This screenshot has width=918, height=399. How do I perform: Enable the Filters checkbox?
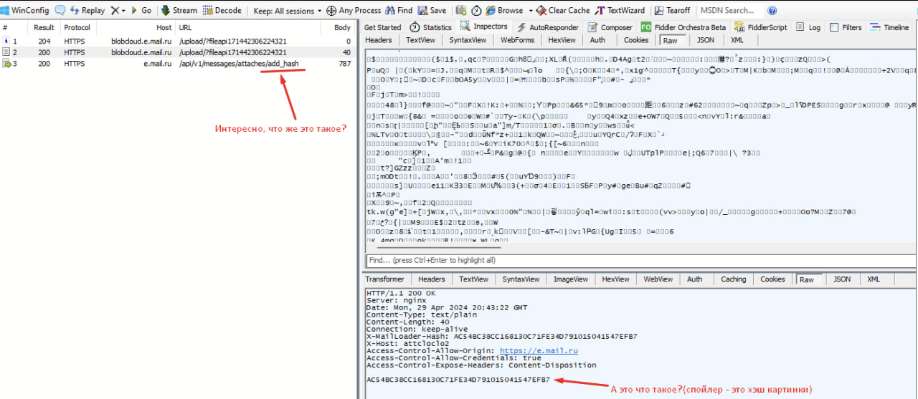tap(834, 27)
